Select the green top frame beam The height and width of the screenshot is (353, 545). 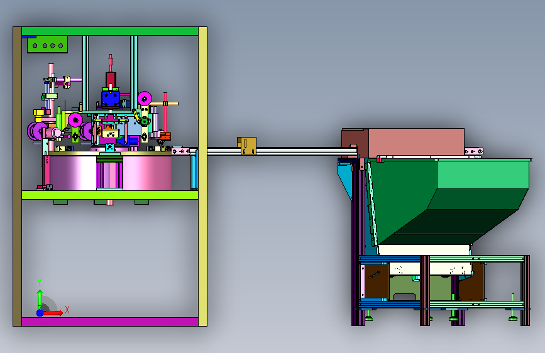pyautogui.click(x=110, y=31)
